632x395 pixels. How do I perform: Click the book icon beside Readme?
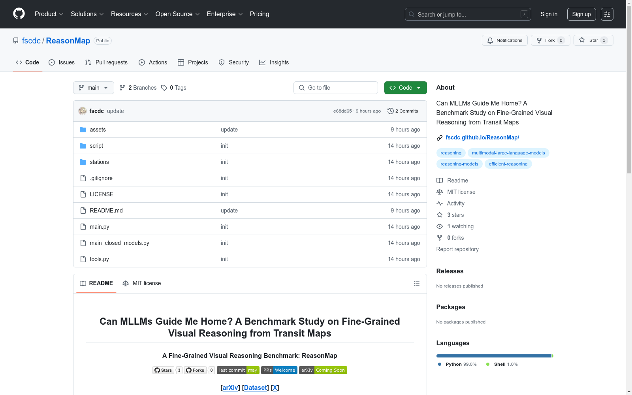point(440,181)
